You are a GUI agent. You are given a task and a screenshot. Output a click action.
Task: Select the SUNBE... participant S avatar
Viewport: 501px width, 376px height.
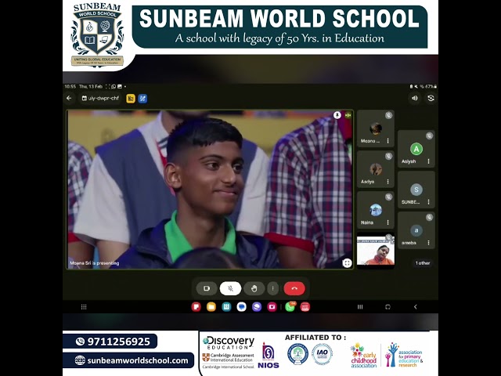click(x=416, y=190)
